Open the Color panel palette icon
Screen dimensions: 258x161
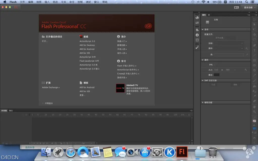click(197, 18)
